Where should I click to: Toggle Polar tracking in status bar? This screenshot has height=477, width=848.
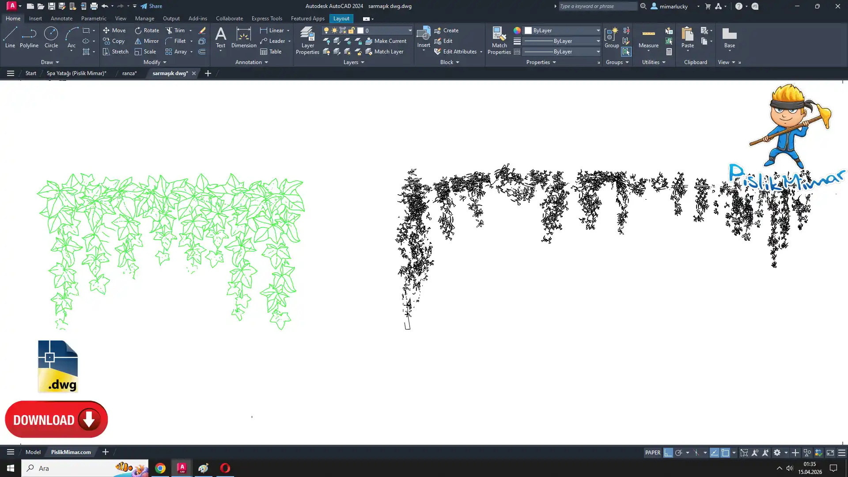[679, 453]
